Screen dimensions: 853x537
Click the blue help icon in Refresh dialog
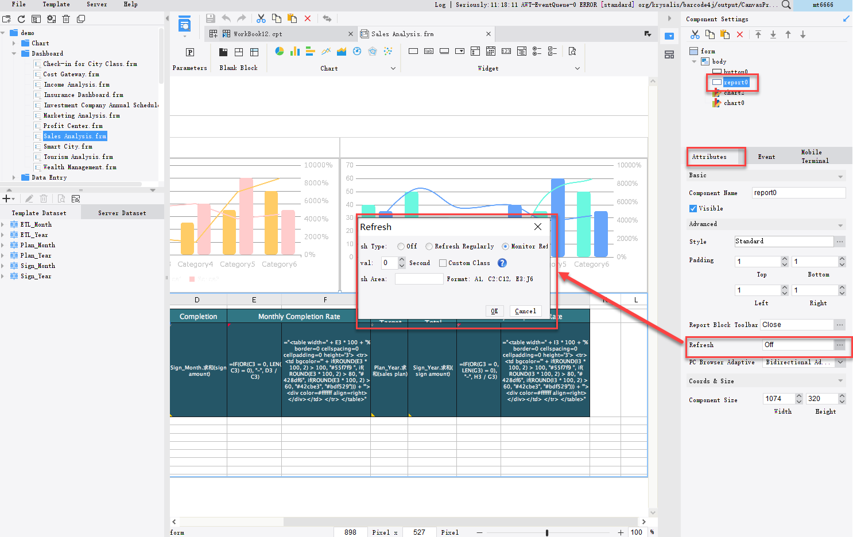click(x=502, y=263)
